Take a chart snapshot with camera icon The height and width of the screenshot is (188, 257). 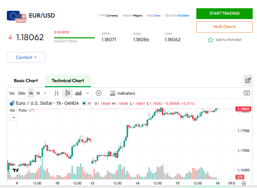coord(247,93)
